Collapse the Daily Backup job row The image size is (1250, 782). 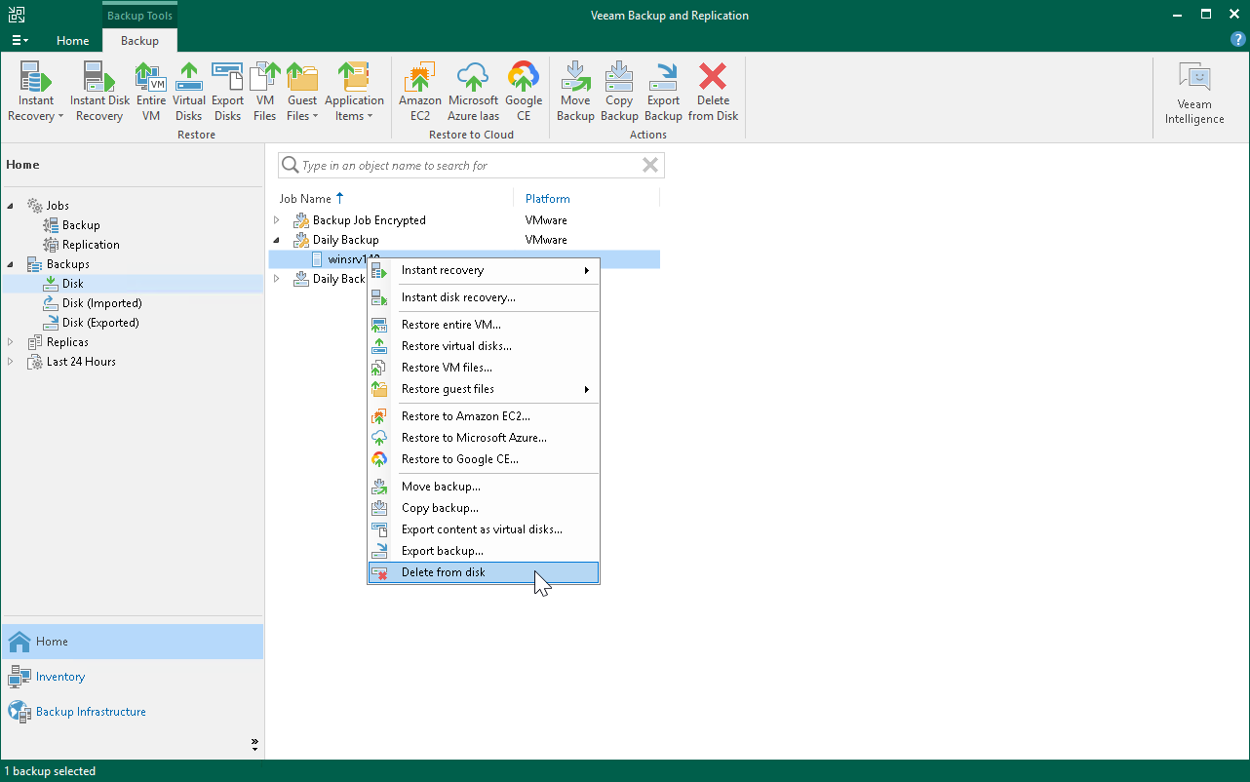pyautogui.click(x=276, y=240)
